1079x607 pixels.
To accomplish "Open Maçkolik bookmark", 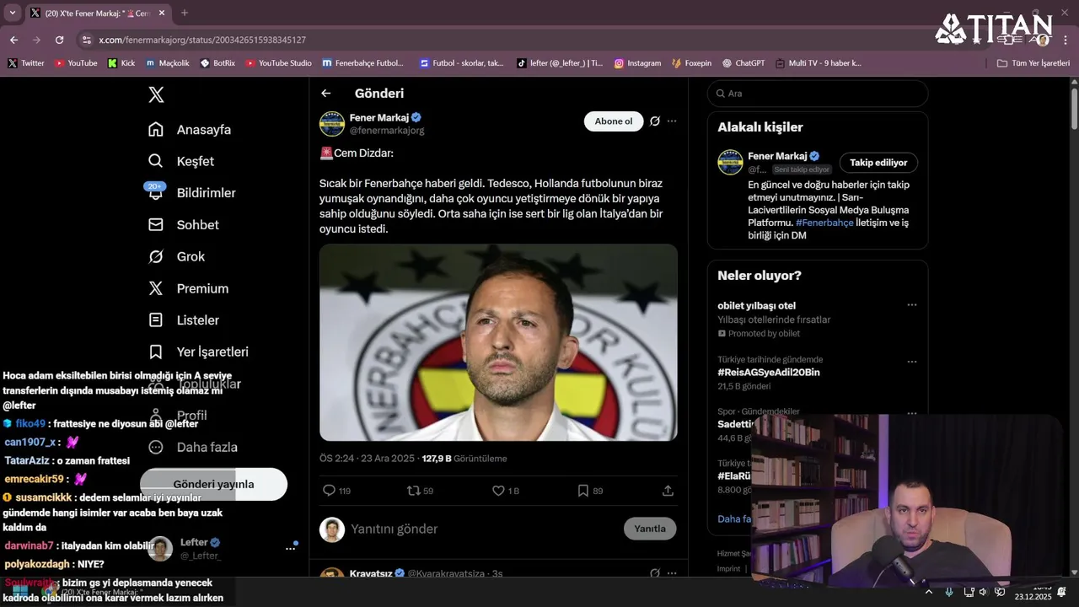I will [x=168, y=63].
